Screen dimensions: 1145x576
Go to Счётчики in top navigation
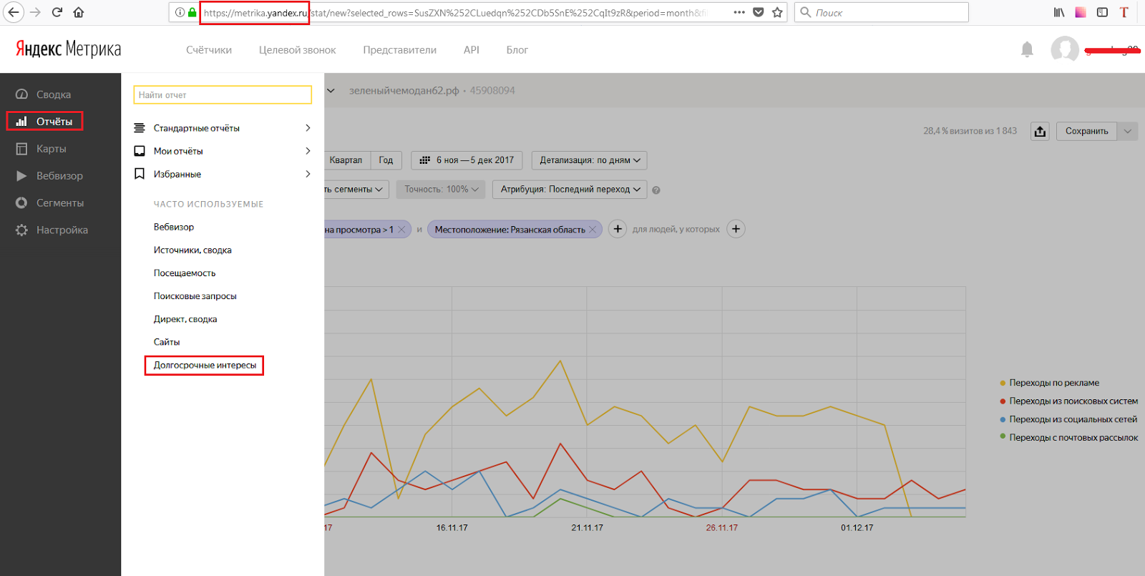pos(209,50)
